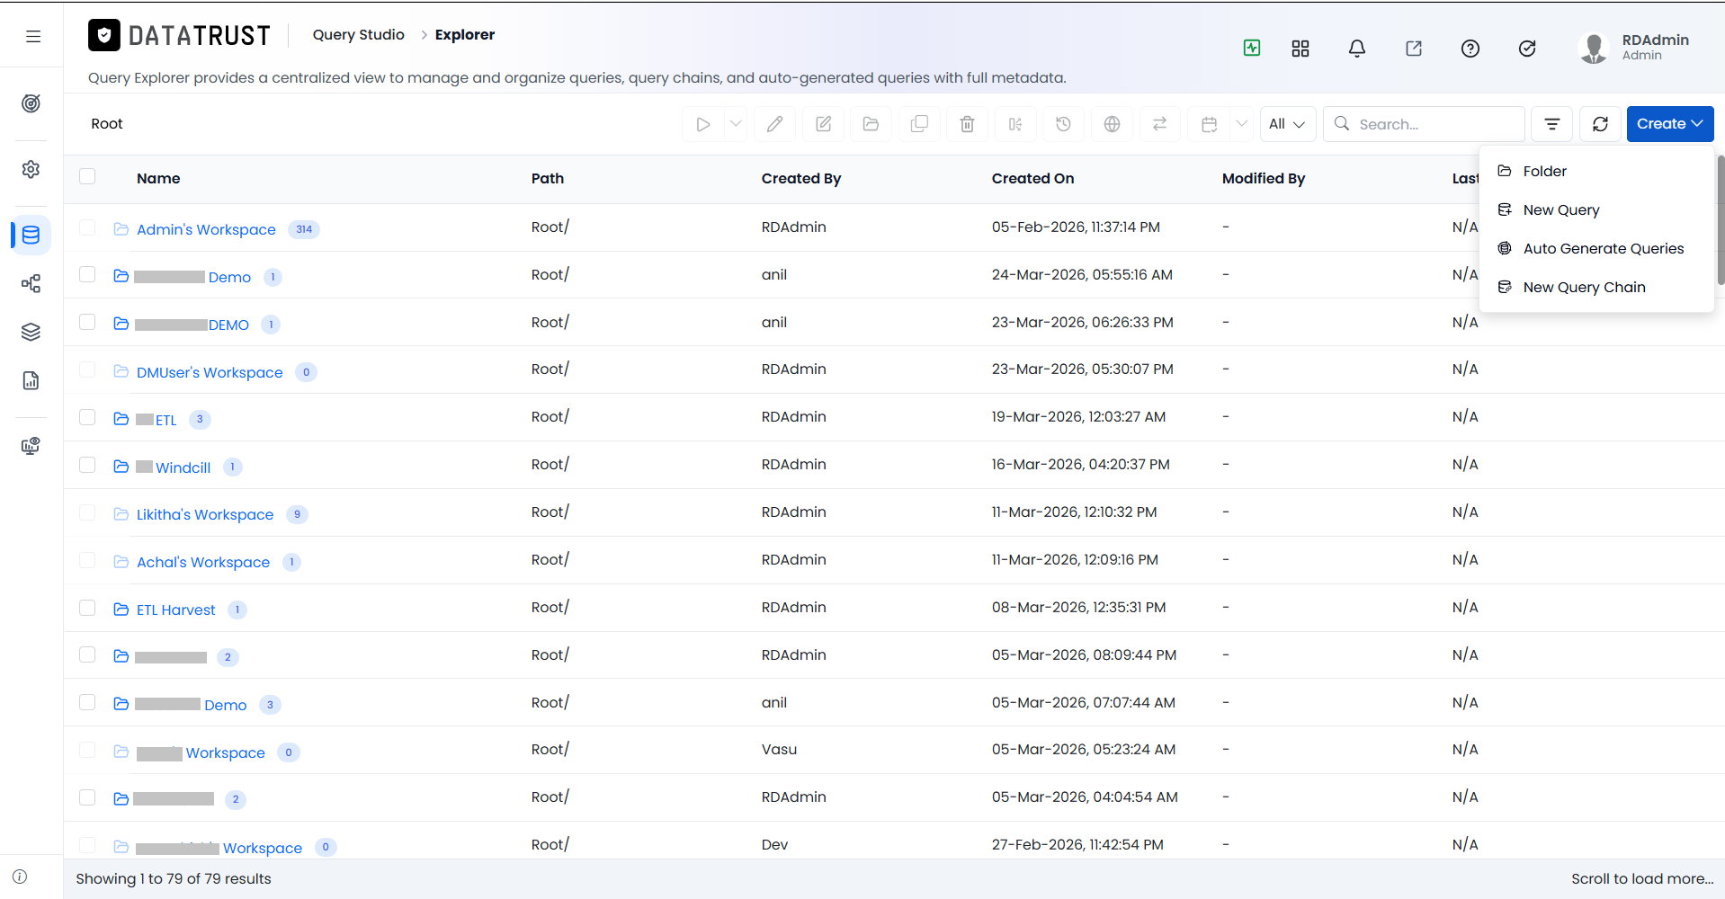Check the box for Likitha's Workspace row
The height and width of the screenshot is (899, 1725).
pos(87,512)
